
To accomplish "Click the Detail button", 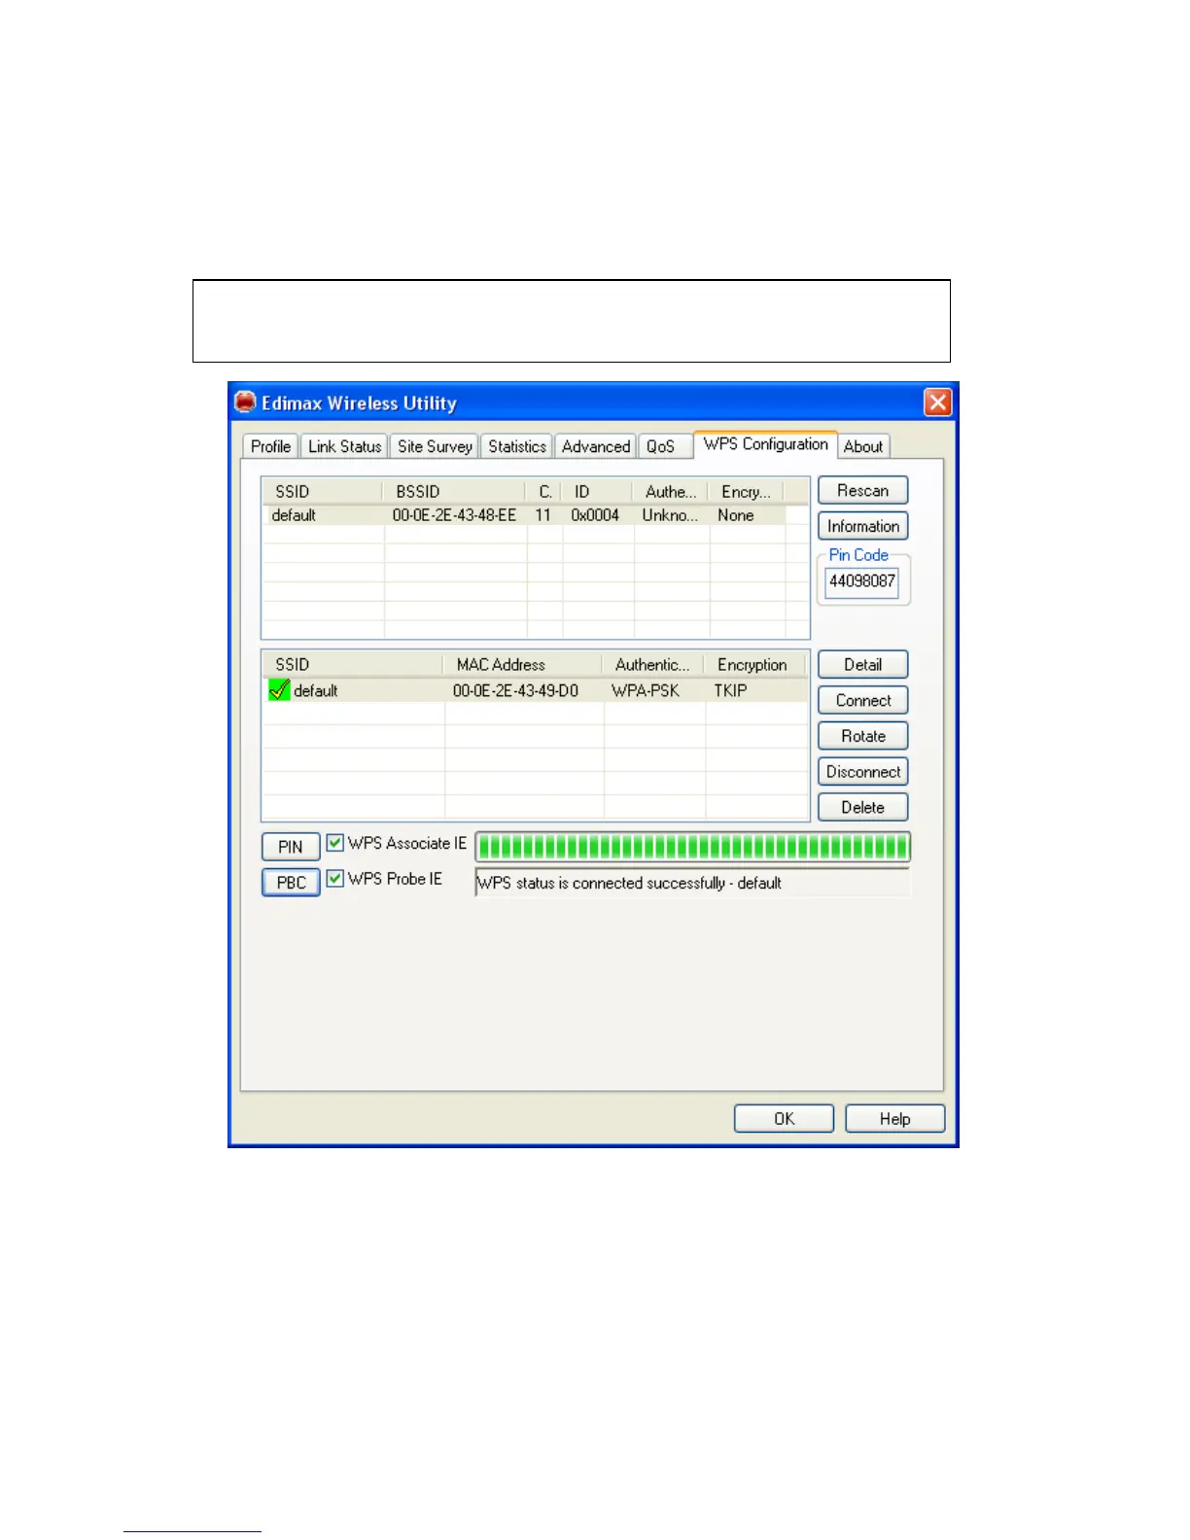I will (863, 665).
